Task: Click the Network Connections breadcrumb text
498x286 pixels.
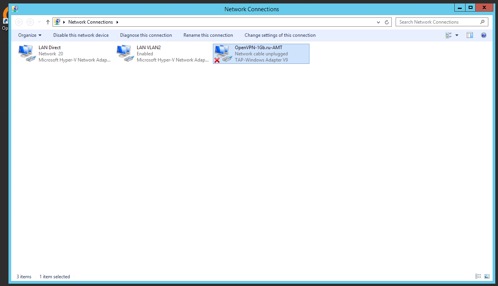Action: point(90,22)
